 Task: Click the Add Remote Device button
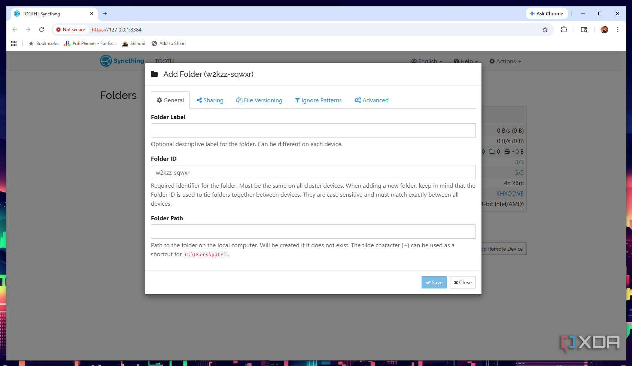(x=504, y=249)
